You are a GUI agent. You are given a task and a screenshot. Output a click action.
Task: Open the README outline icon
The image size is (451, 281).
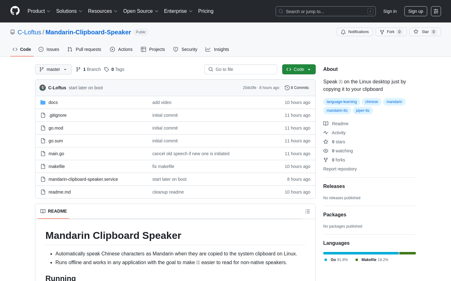(x=308, y=211)
